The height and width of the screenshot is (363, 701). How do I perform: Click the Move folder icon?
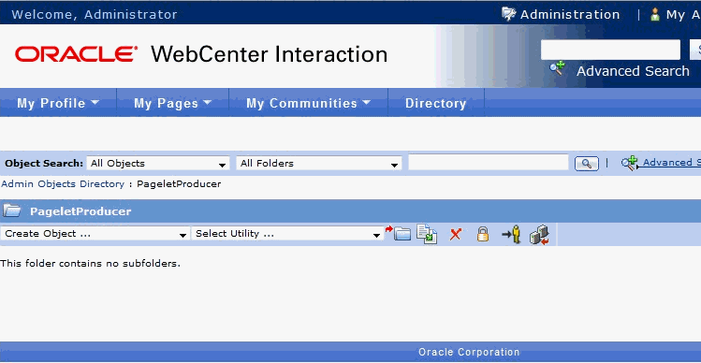399,233
